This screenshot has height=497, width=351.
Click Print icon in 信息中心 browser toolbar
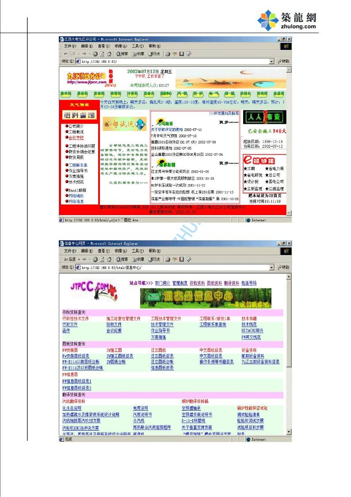168,259
